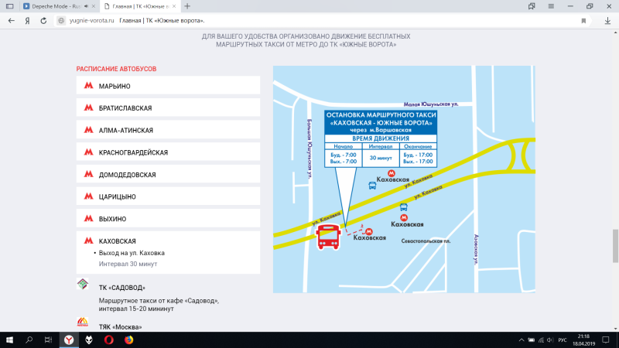Collapse the Каховская schedule section
619x348 pixels.
(168, 241)
